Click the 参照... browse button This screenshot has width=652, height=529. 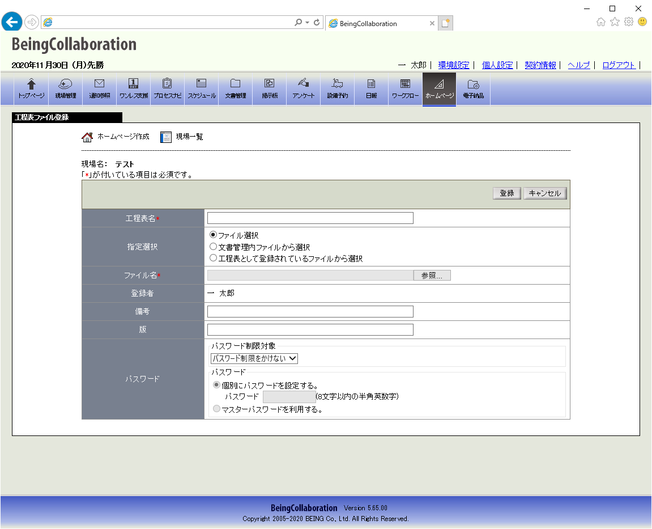tap(432, 276)
